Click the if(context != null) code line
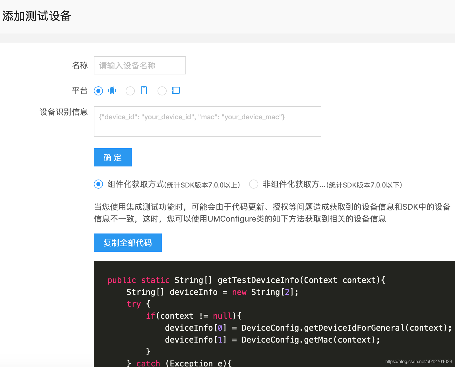 pyautogui.click(x=194, y=316)
